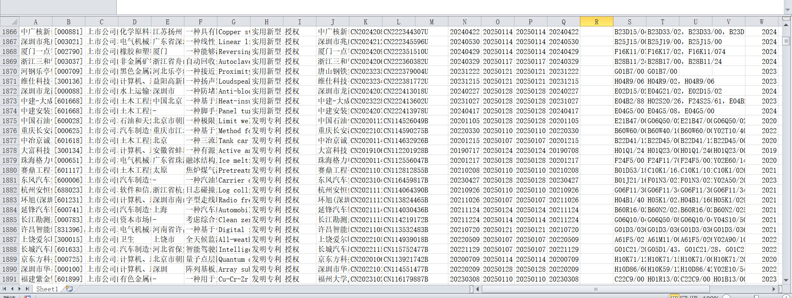Viewport: 792px width, 298px height.
Task: Select the [688023] stock code cell
Action: (68, 190)
